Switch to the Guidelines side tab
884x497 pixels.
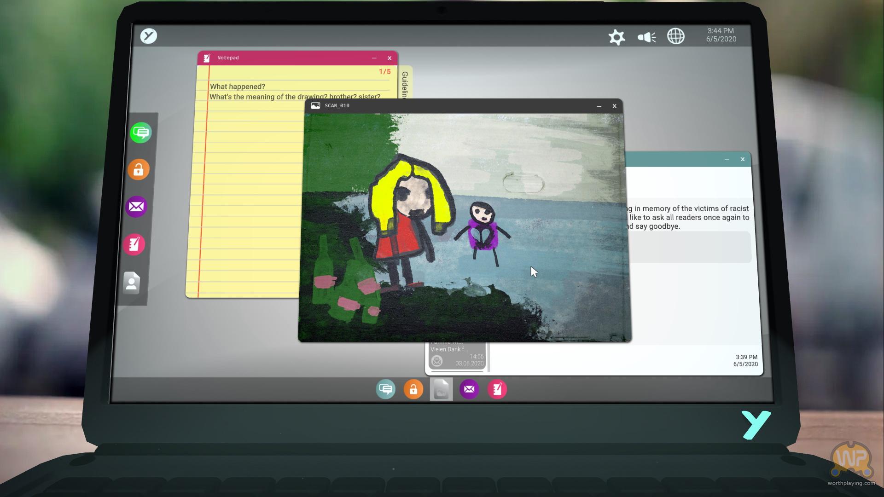[x=405, y=83]
